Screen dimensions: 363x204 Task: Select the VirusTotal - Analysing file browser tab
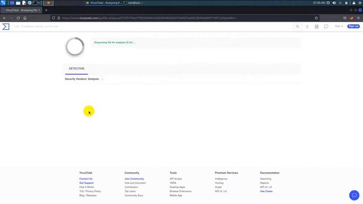tap(22, 10)
